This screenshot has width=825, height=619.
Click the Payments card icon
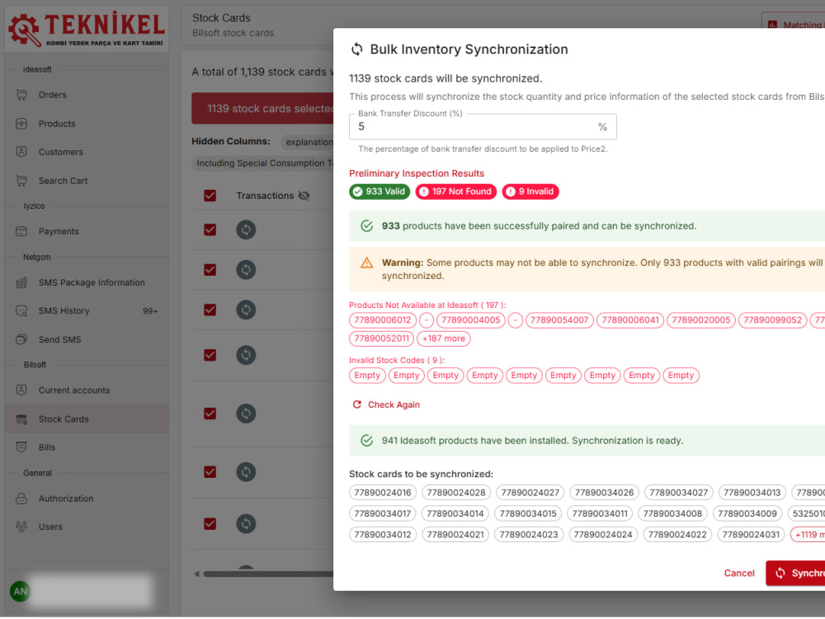click(x=21, y=231)
